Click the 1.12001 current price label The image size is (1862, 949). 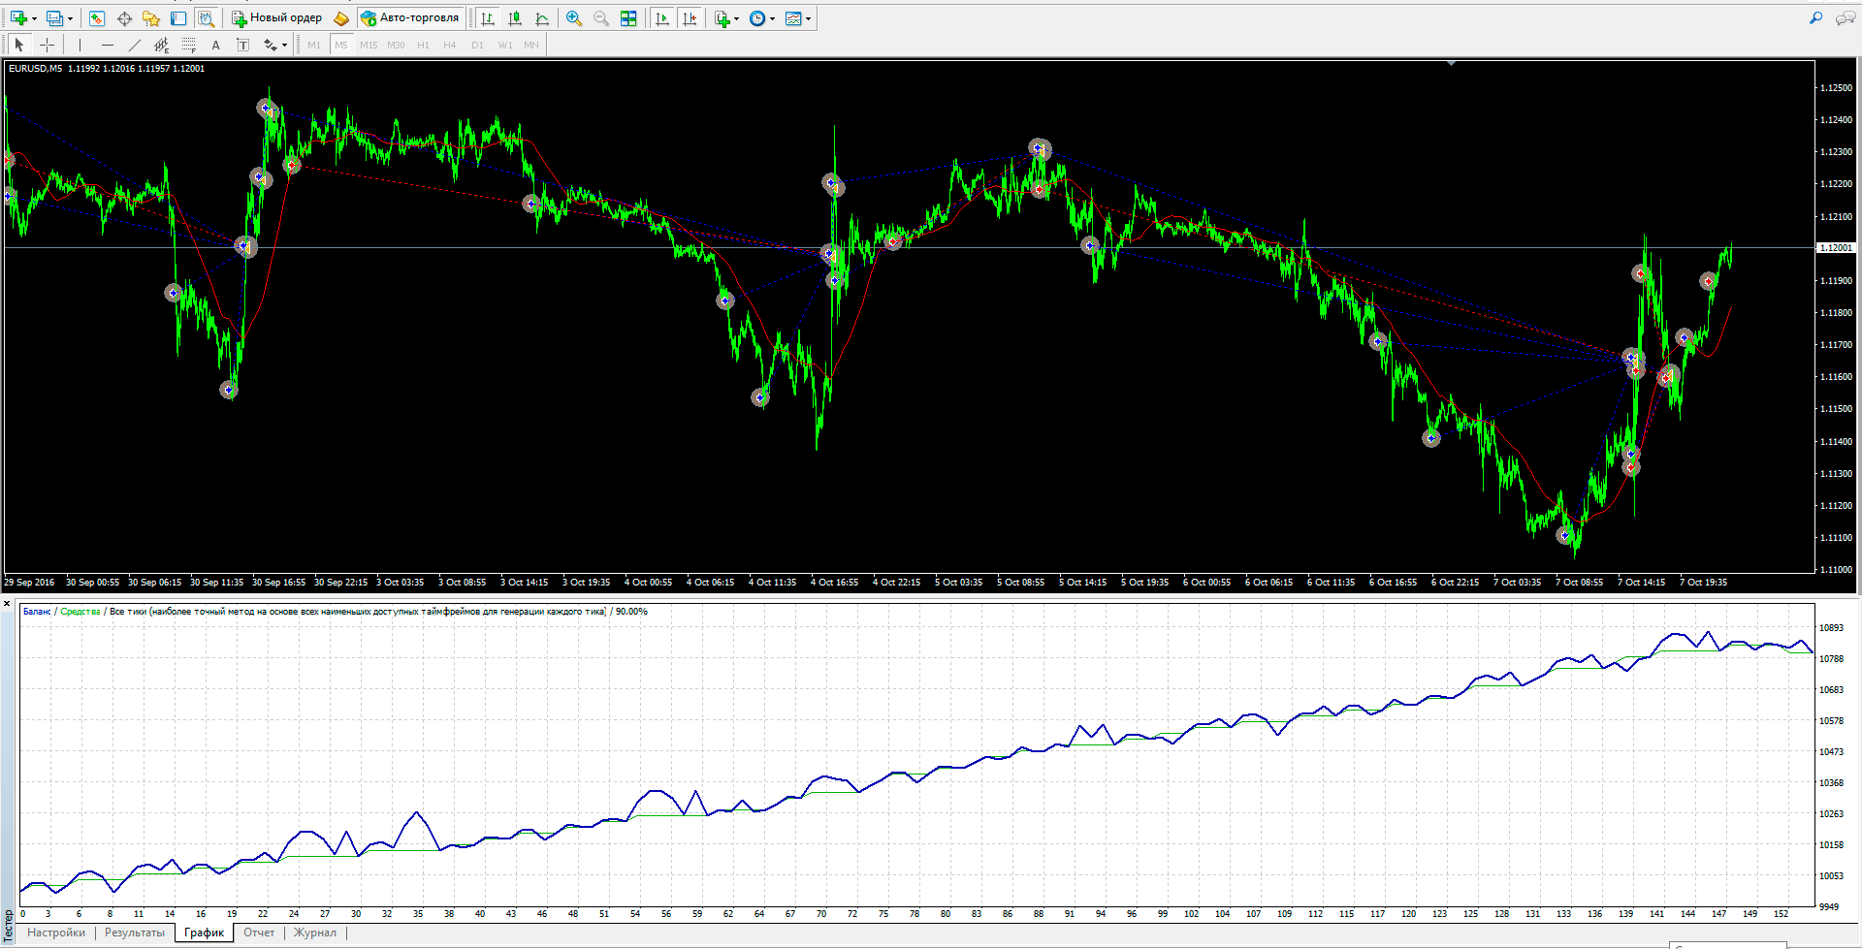pyautogui.click(x=1835, y=248)
